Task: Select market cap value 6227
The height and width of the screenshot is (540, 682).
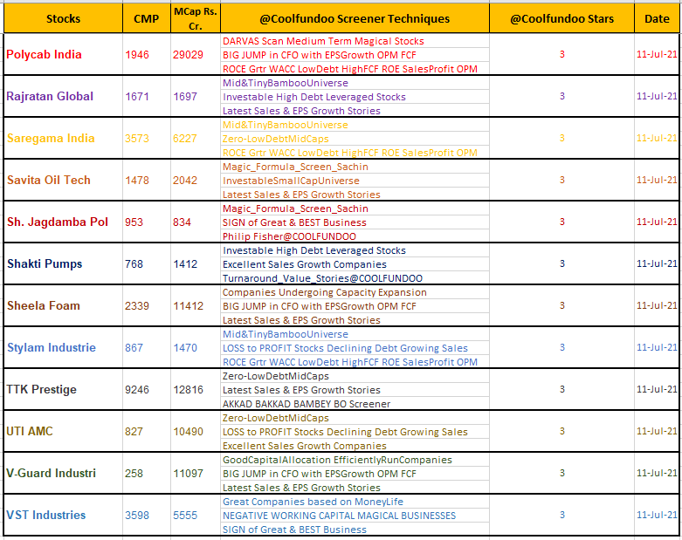Action: click(x=196, y=139)
